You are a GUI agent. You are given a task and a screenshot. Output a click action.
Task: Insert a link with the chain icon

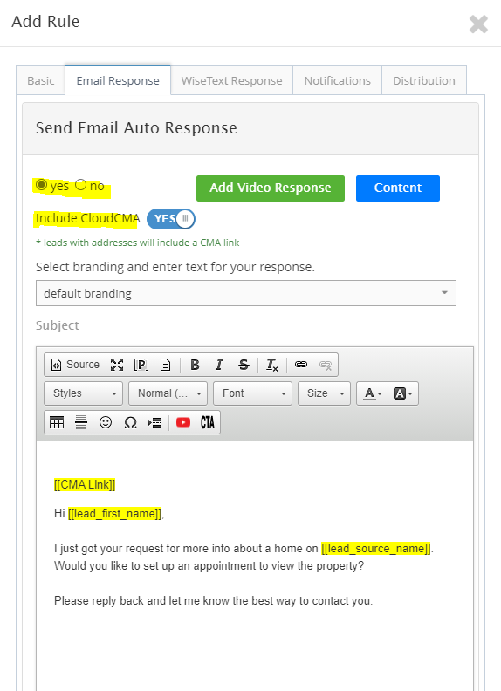click(x=301, y=365)
